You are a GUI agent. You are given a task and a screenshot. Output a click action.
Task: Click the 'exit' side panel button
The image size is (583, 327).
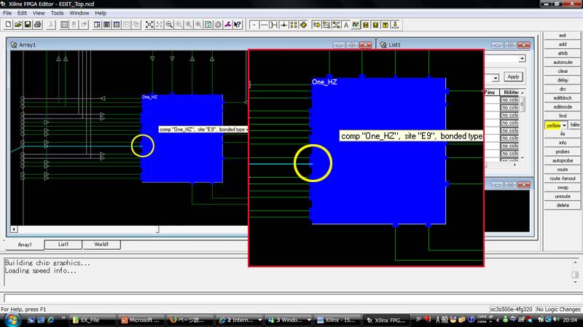(x=562, y=35)
